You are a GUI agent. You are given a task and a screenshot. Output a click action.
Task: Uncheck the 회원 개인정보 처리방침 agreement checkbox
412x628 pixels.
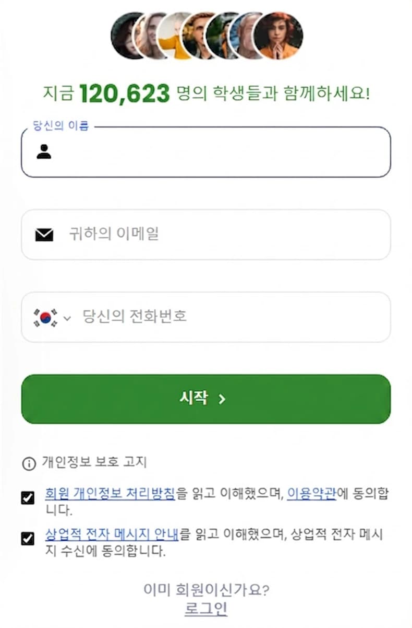point(28,498)
